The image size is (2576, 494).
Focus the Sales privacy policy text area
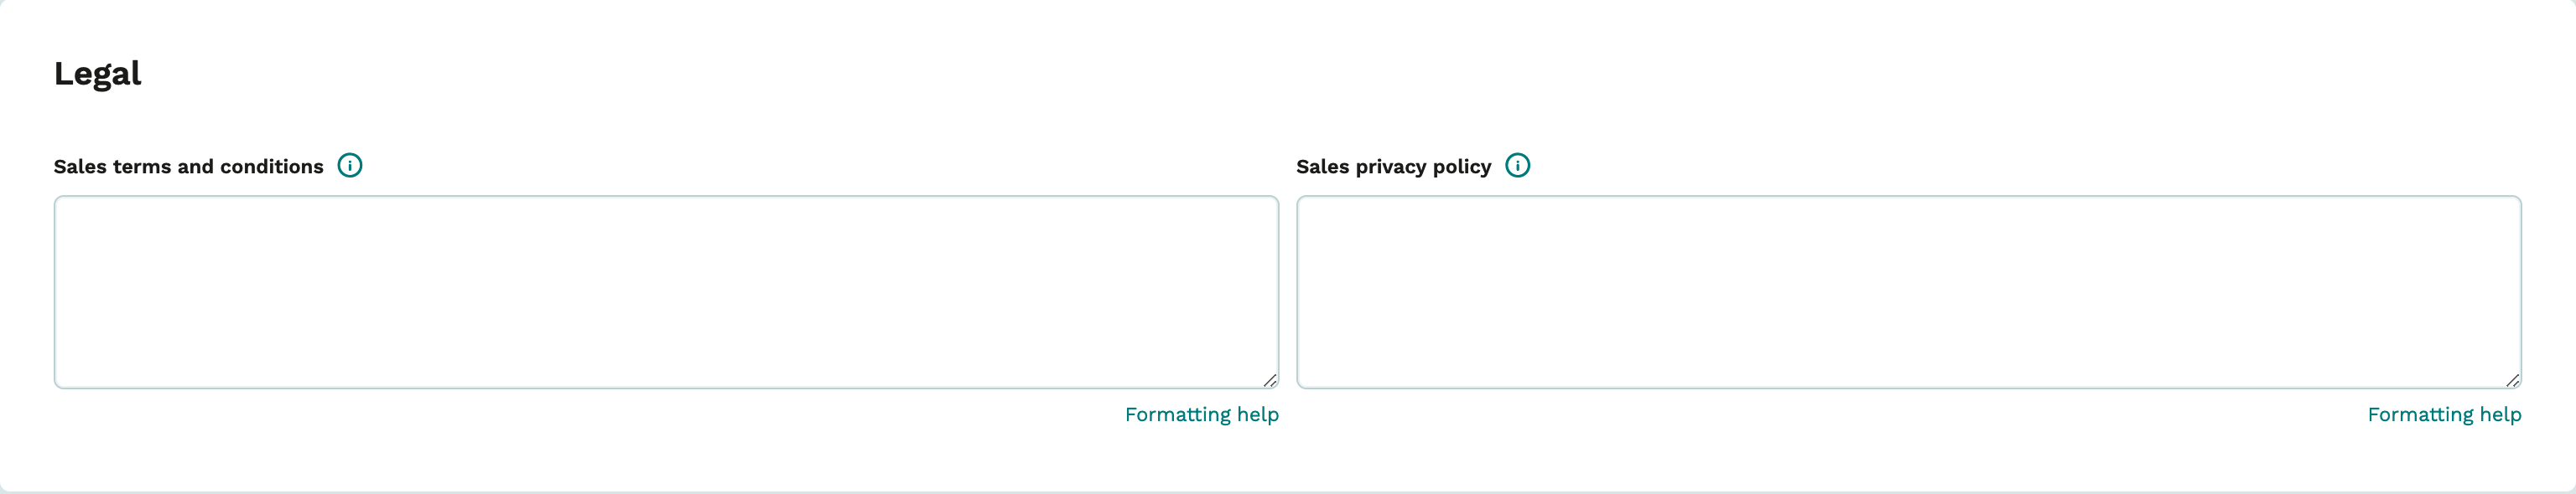click(x=1909, y=292)
